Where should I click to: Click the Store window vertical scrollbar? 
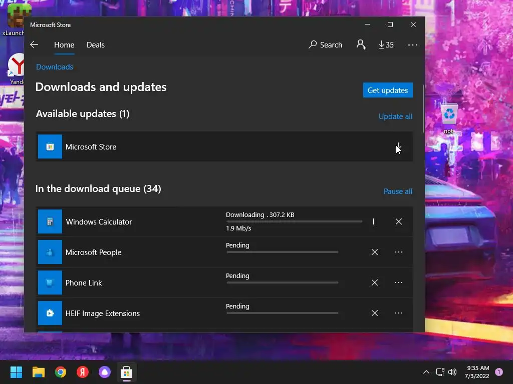pyautogui.click(x=423, y=108)
